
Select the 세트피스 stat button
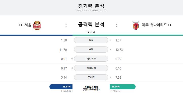(91, 59)
